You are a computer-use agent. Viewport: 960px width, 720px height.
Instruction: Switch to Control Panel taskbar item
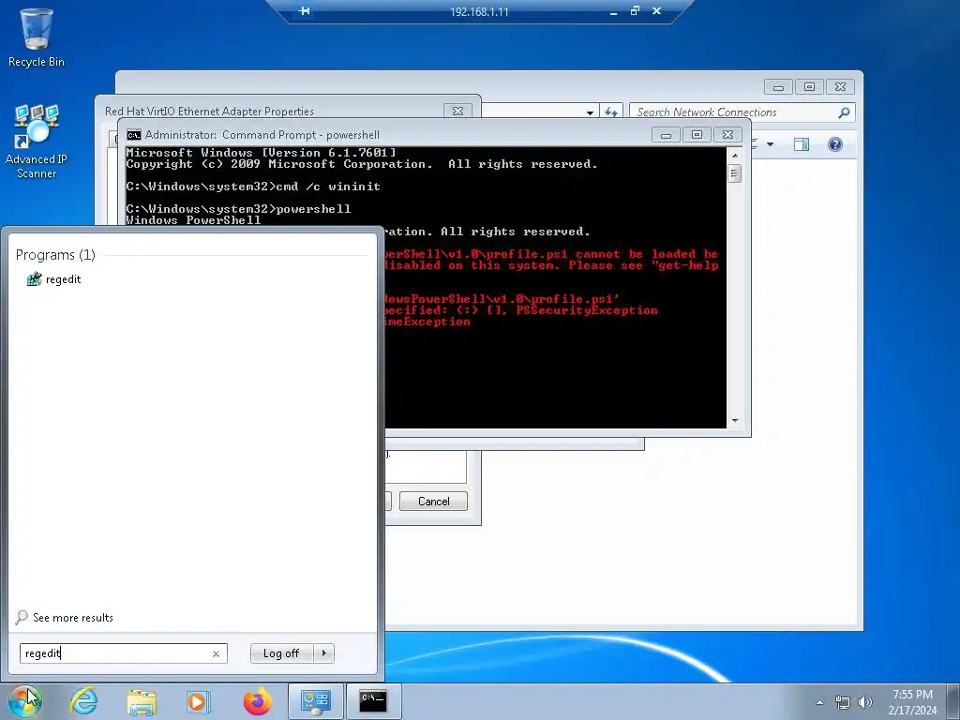(316, 701)
